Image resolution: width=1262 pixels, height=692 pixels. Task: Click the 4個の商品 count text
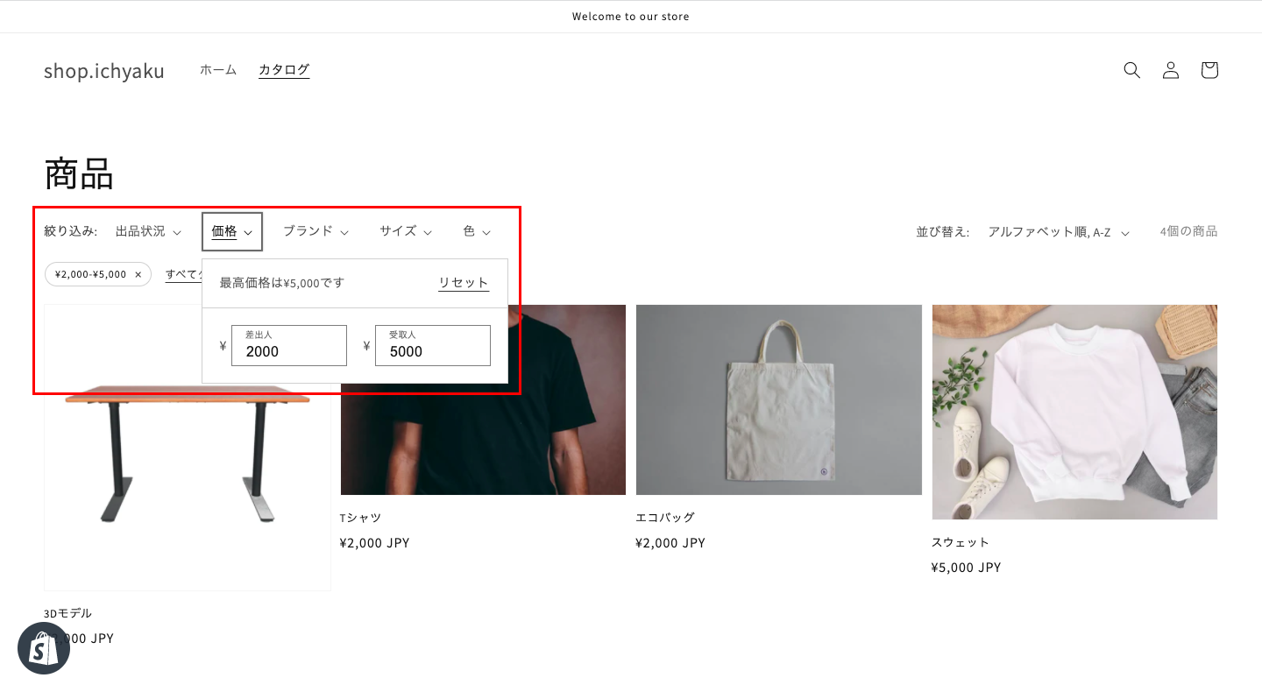[1188, 231]
